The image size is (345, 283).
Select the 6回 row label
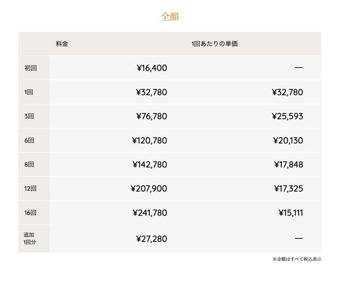pos(29,140)
